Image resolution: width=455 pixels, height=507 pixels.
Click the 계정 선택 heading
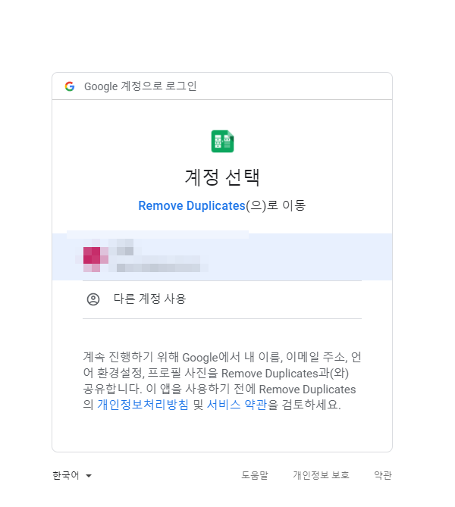(222, 177)
